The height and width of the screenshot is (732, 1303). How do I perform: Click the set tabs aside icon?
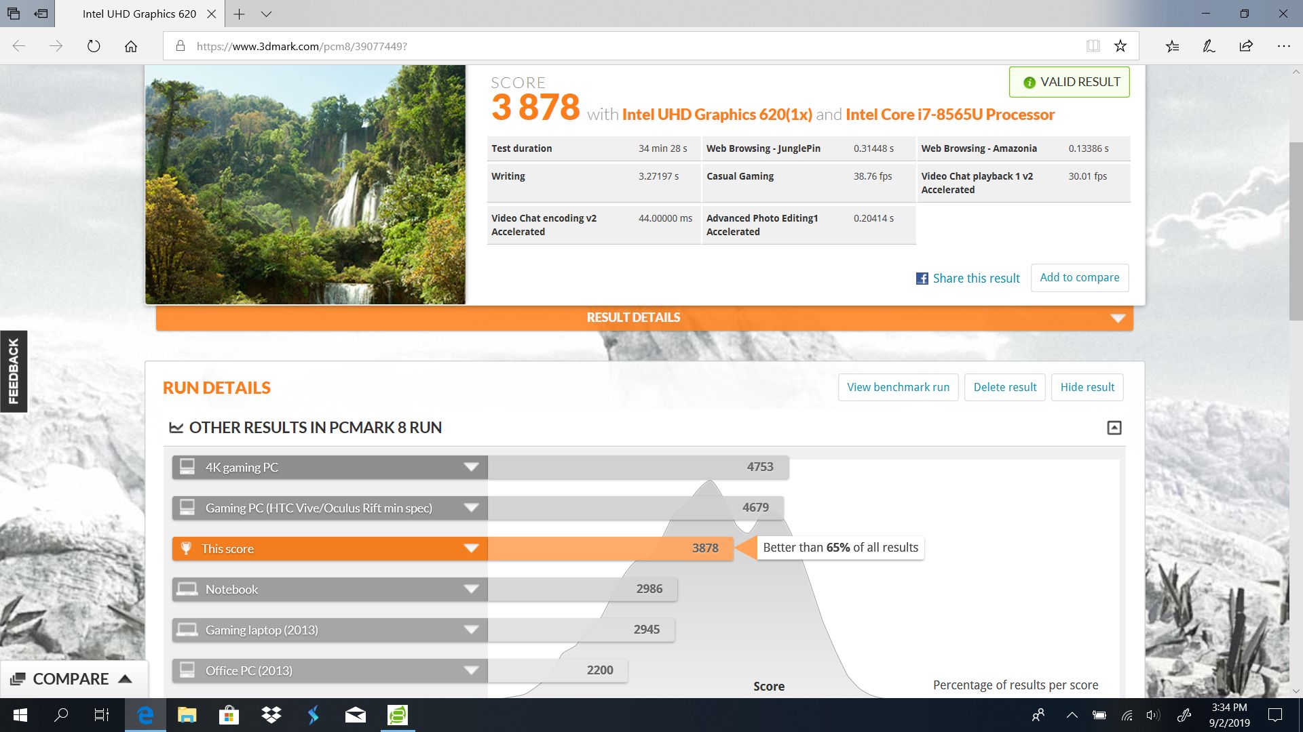tap(41, 14)
